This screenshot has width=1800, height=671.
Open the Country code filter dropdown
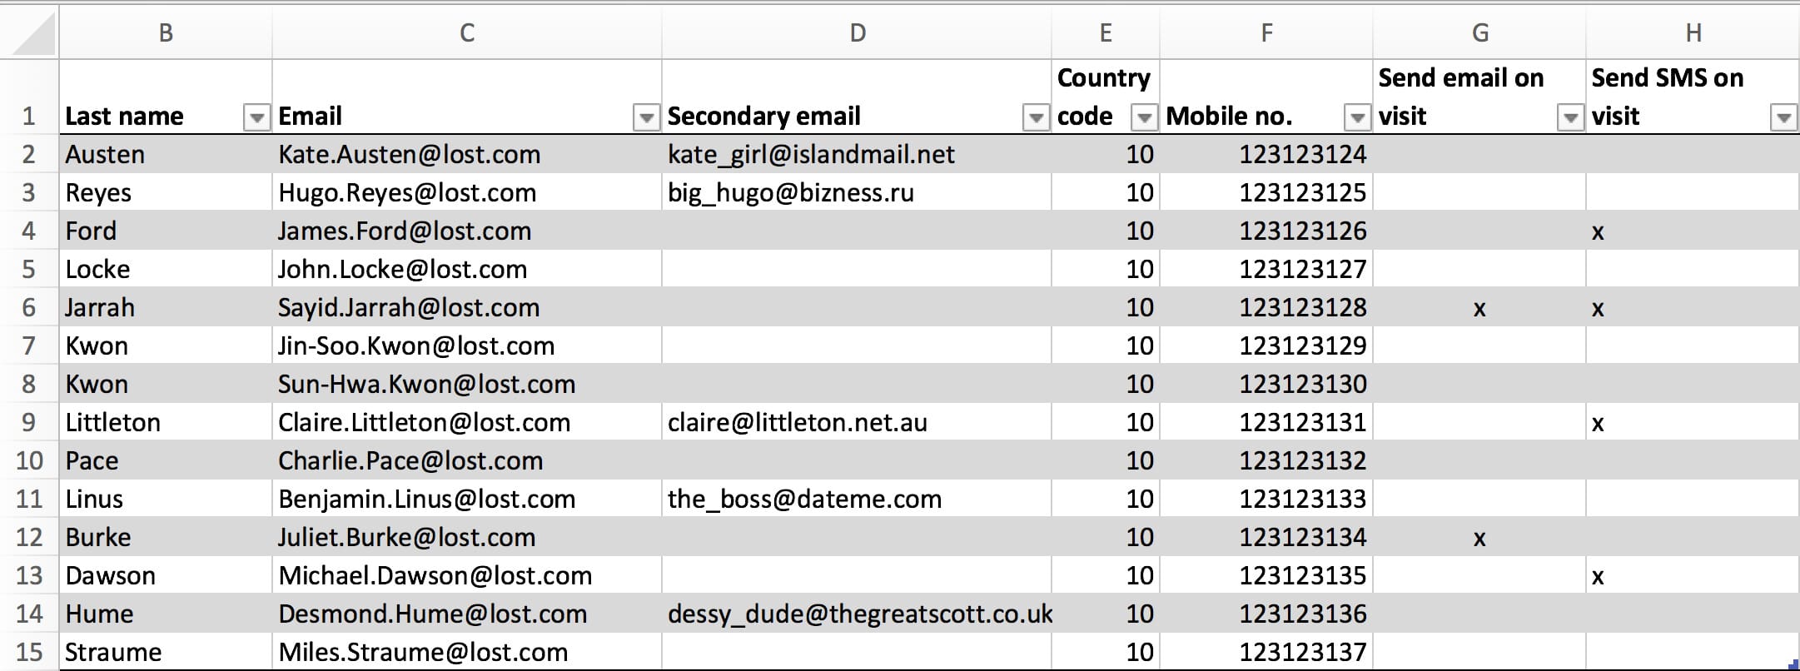click(x=1144, y=118)
